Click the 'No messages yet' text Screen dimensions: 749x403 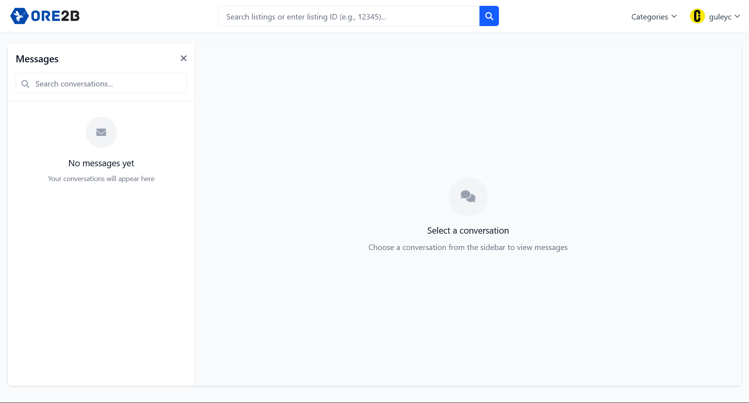coord(101,163)
